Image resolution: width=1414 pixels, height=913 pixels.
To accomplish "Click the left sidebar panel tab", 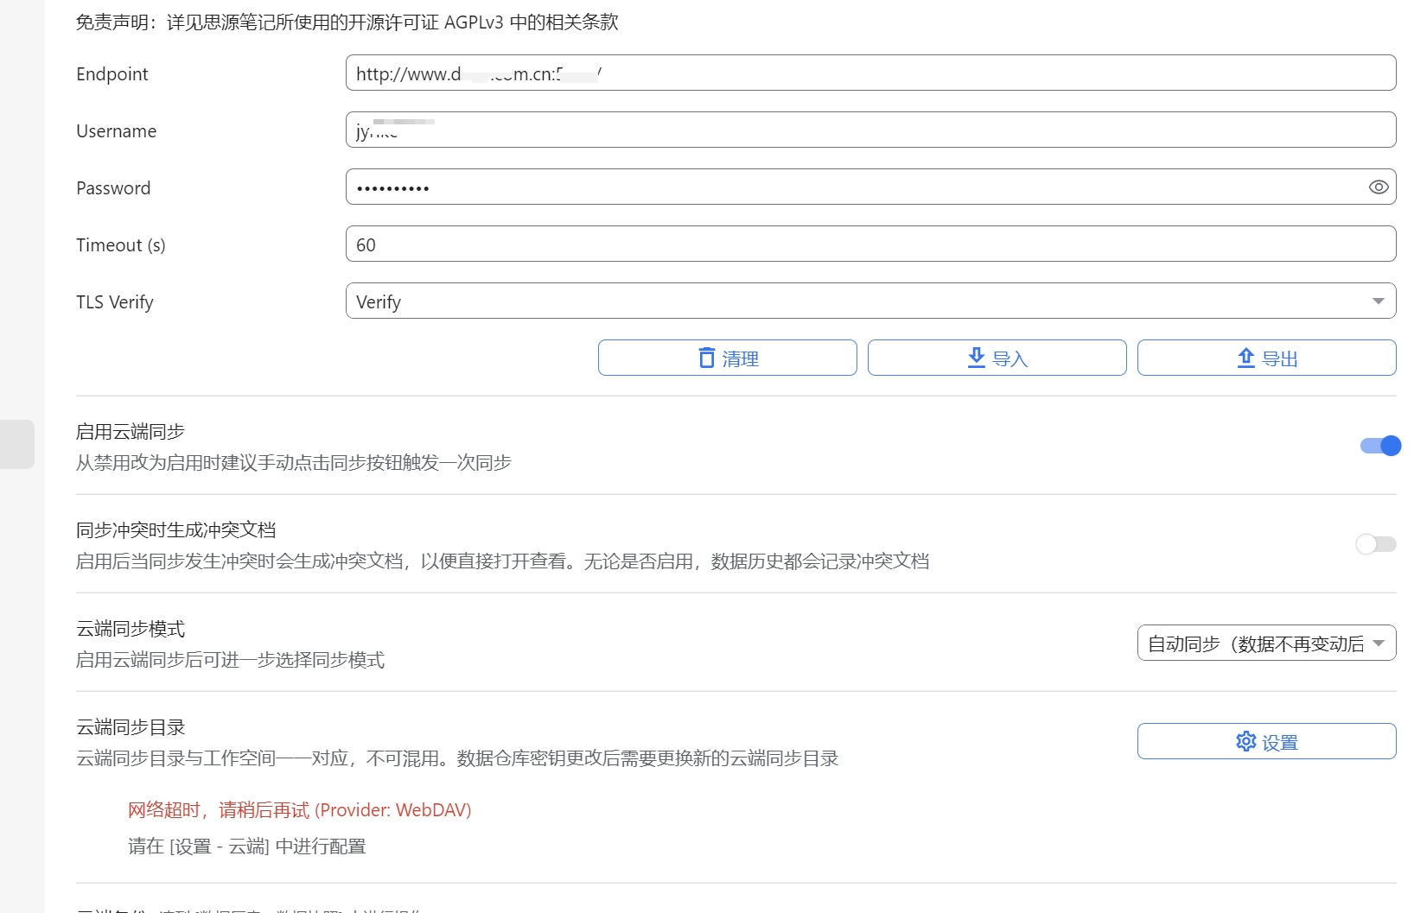I will point(16,444).
